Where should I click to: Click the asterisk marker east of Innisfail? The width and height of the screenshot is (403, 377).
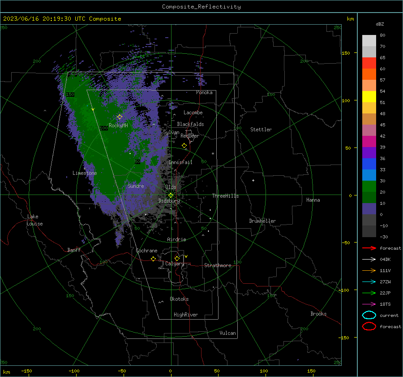pyautogui.click(x=213, y=154)
